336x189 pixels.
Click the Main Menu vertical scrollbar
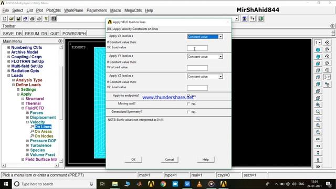pyautogui.click(x=61, y=104)
